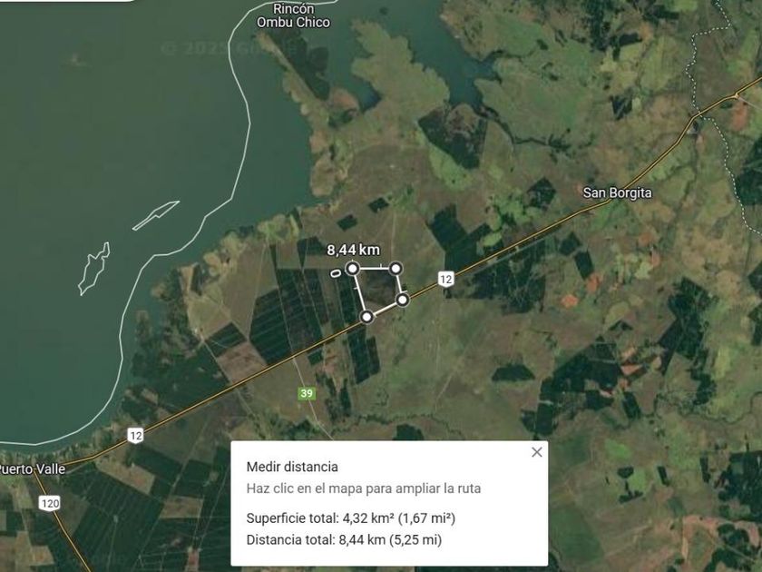Select the measurement point beside Route 12
Screen dimensions: 762x572
tap(403, 300)
